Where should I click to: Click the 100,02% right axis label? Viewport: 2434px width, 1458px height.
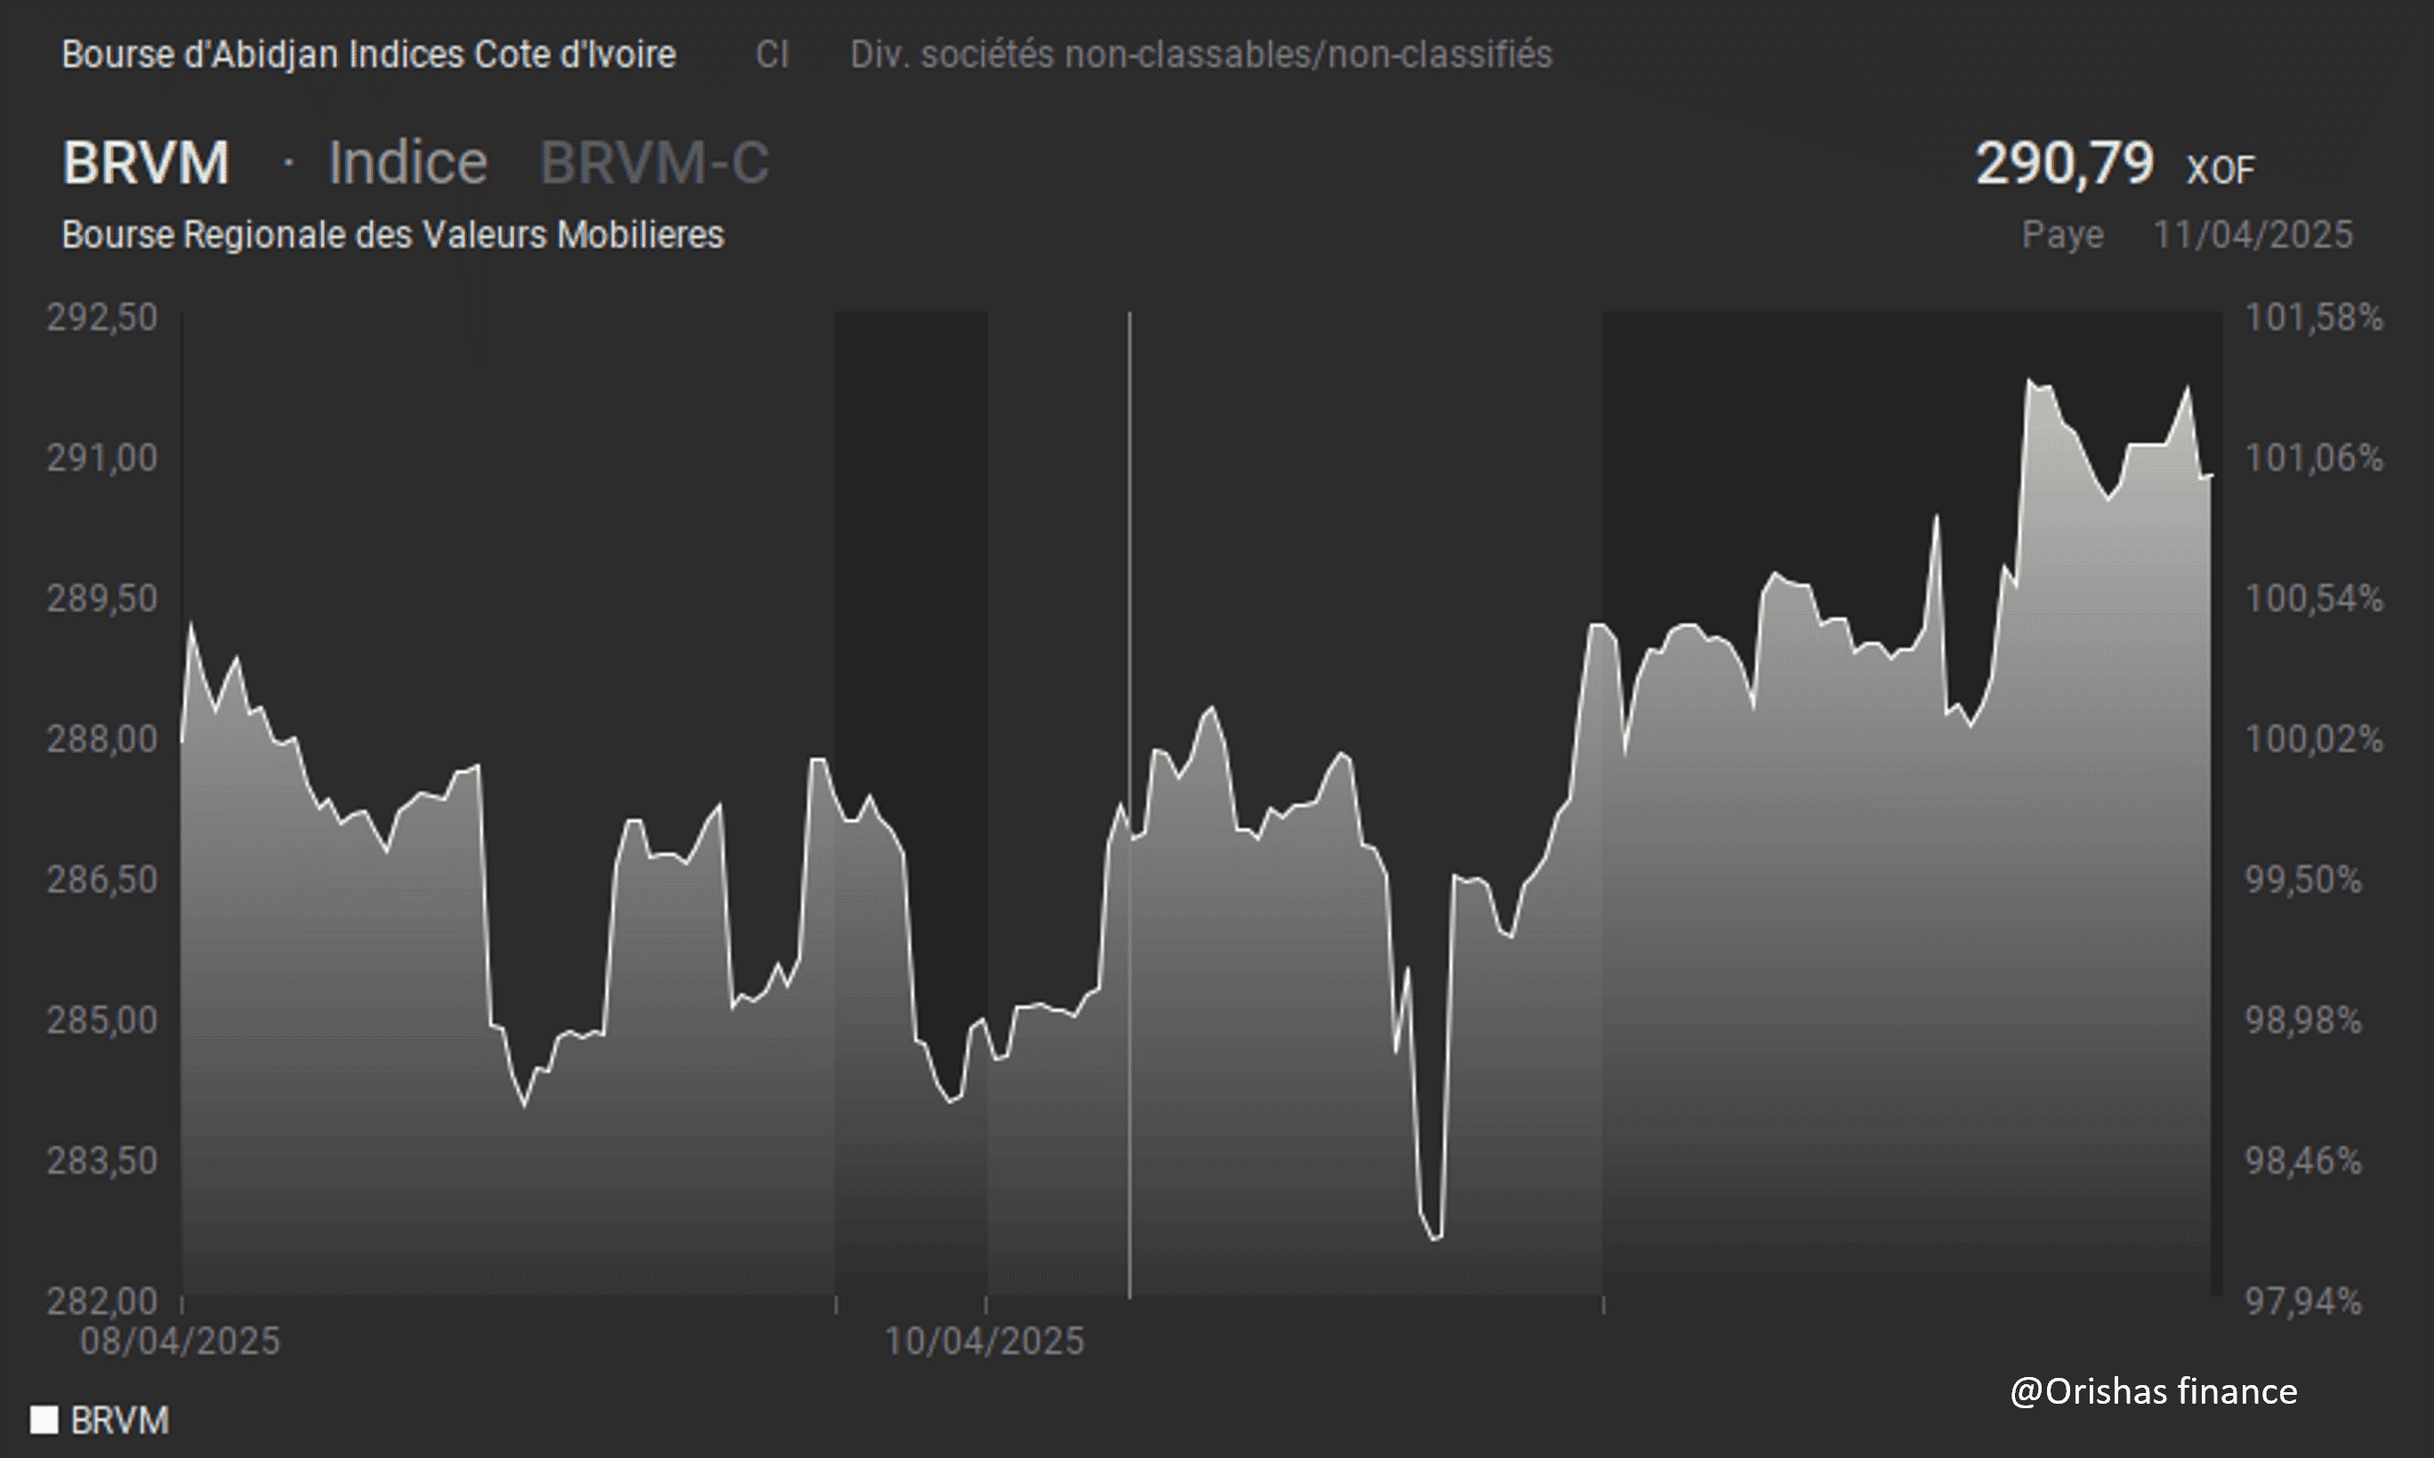[2314, 739]
